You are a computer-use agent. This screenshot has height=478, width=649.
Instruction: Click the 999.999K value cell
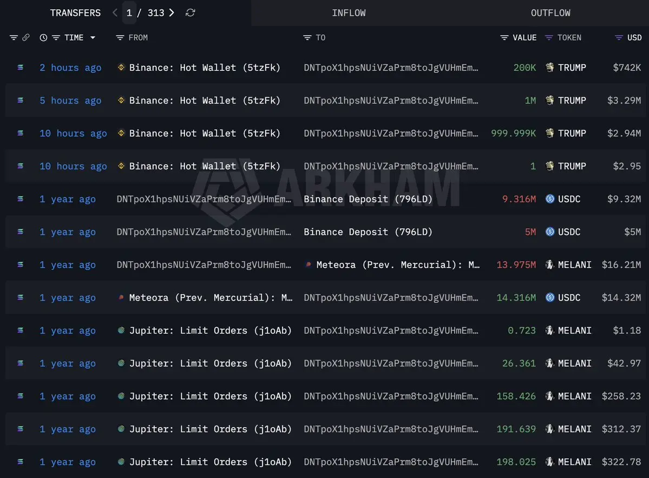[x=513, y=133]
